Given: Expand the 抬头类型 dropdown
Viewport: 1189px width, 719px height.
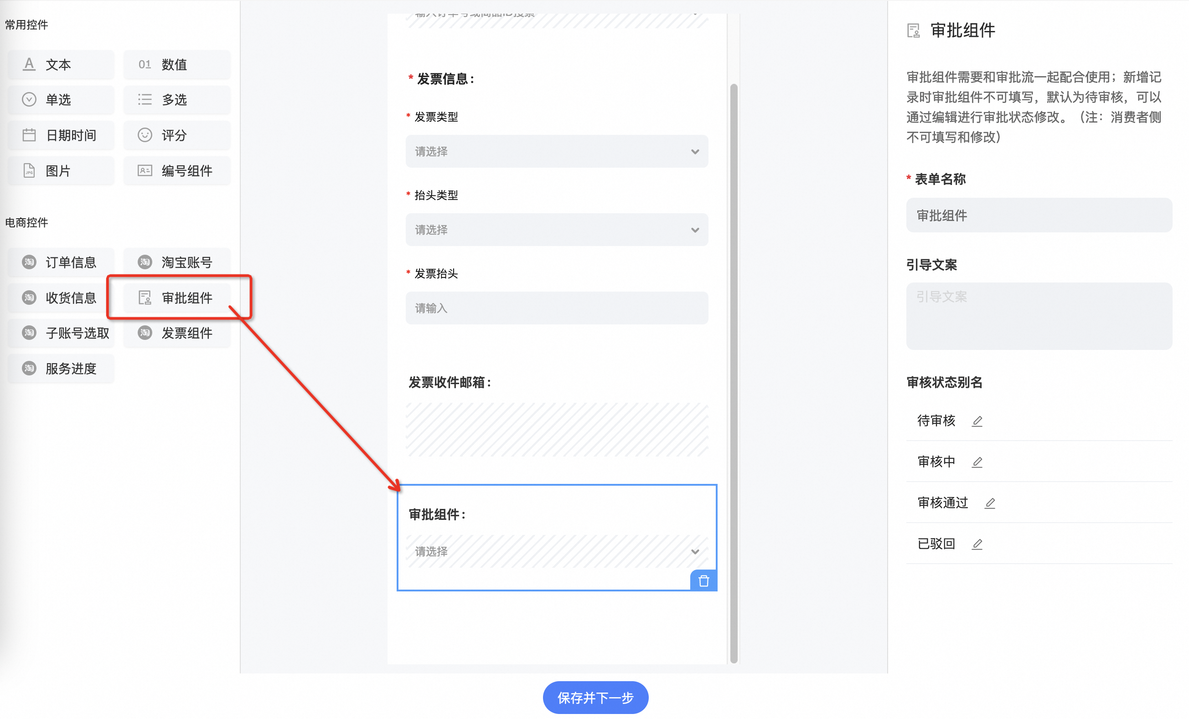Looking at the screenshot, I should [x=556, y=230].
